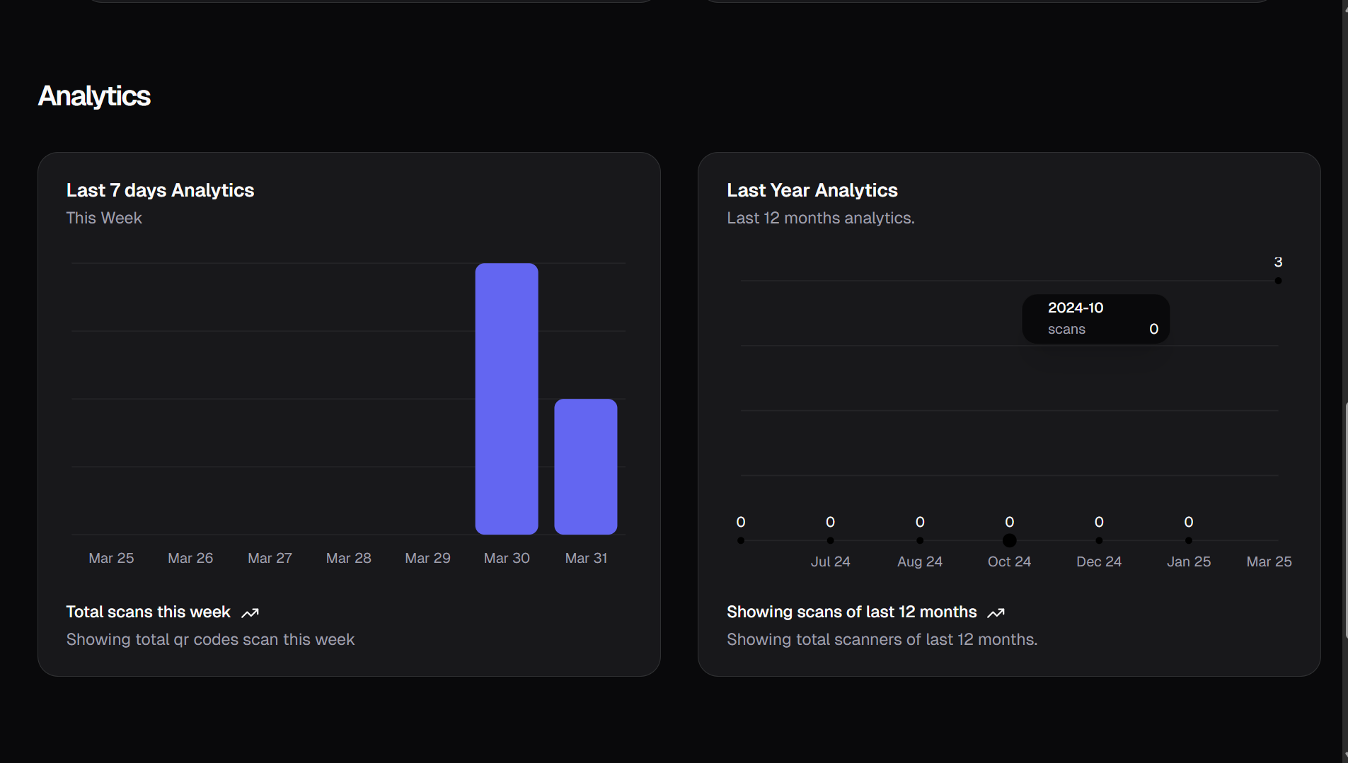Click the Dec 24 axis label
1348x763 pixels.
[x=1099, y=561]
